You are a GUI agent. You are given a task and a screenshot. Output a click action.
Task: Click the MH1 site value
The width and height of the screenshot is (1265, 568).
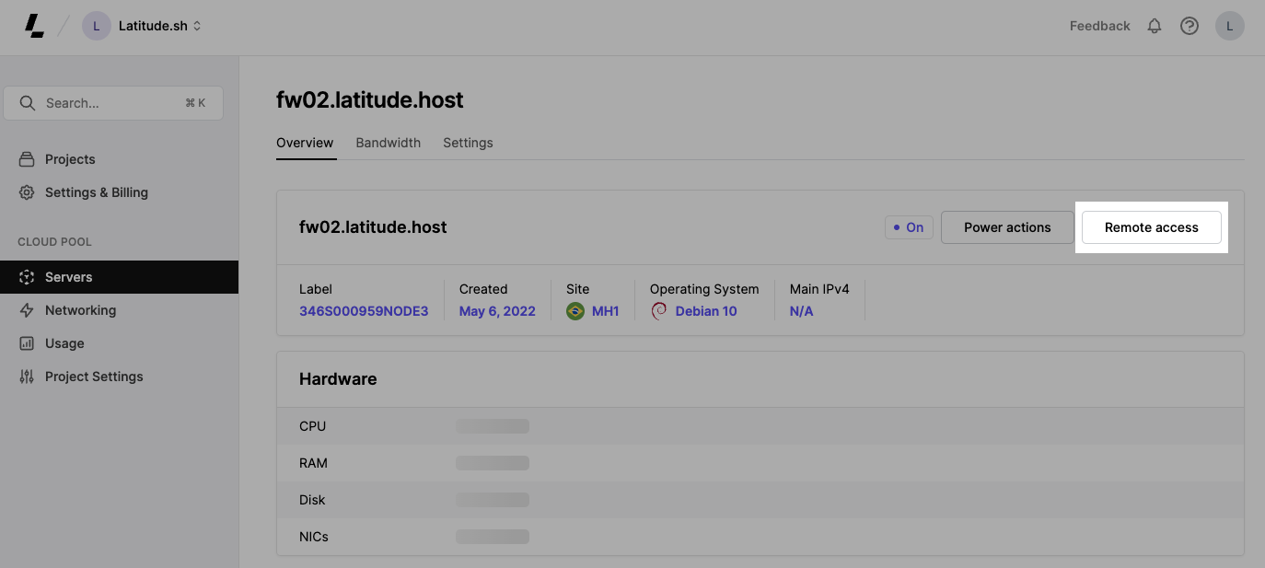coord(606,311)
